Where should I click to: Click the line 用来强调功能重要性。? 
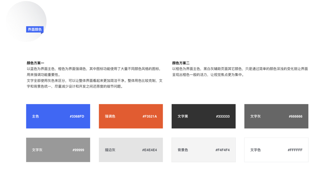click(44, 75)
